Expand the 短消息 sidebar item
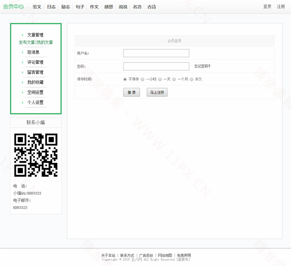This screenshot has width=291, height=266. 33,52
